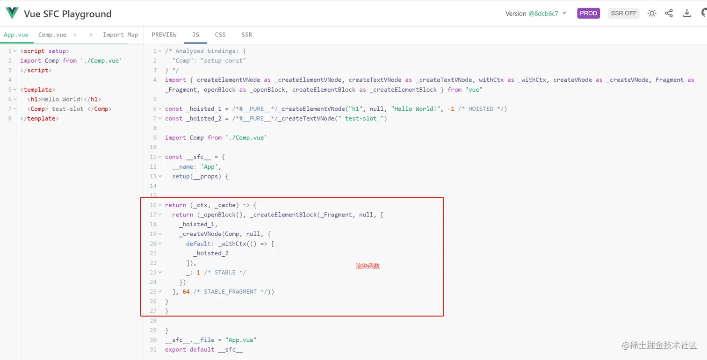Screen dimensions: 707x360
Task: Fold the setup(__props) function at line 13
Action: (x=160, y=176)
